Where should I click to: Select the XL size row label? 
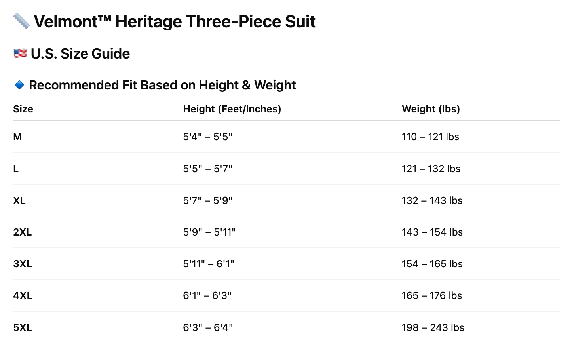(19, 201)
